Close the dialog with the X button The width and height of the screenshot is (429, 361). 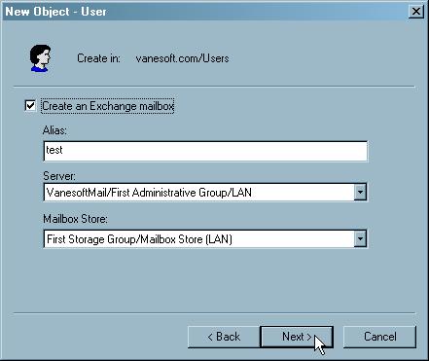pyautogui.click(x=416, y=12)
